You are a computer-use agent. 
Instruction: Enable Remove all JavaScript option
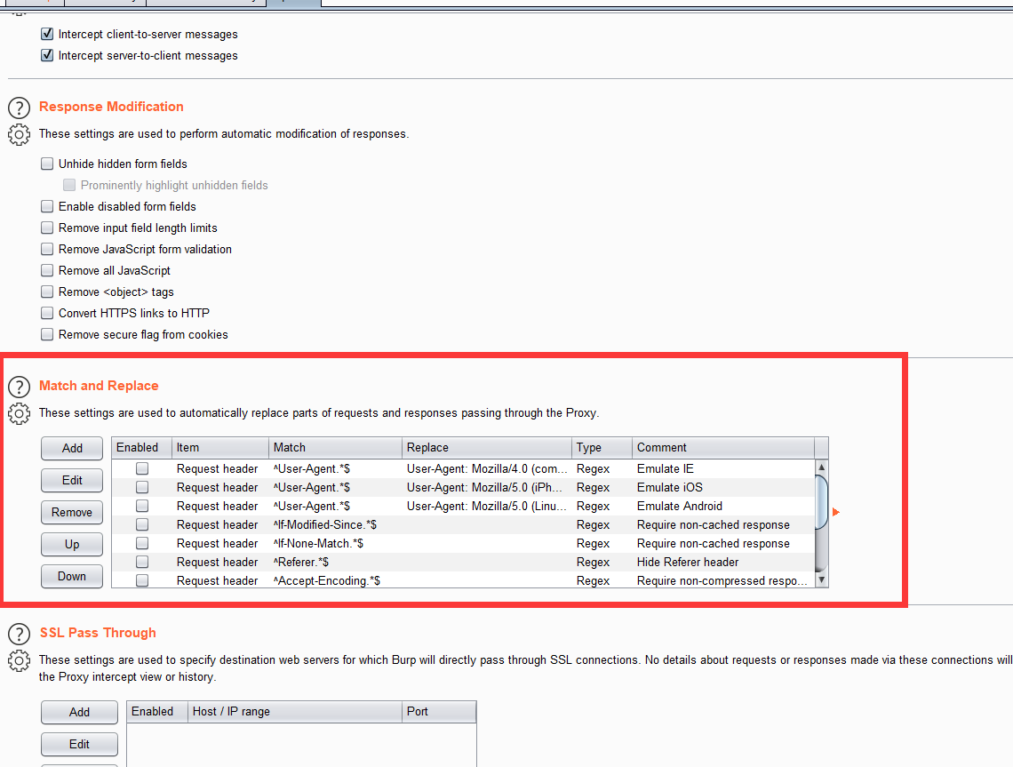tap(47, 271)
